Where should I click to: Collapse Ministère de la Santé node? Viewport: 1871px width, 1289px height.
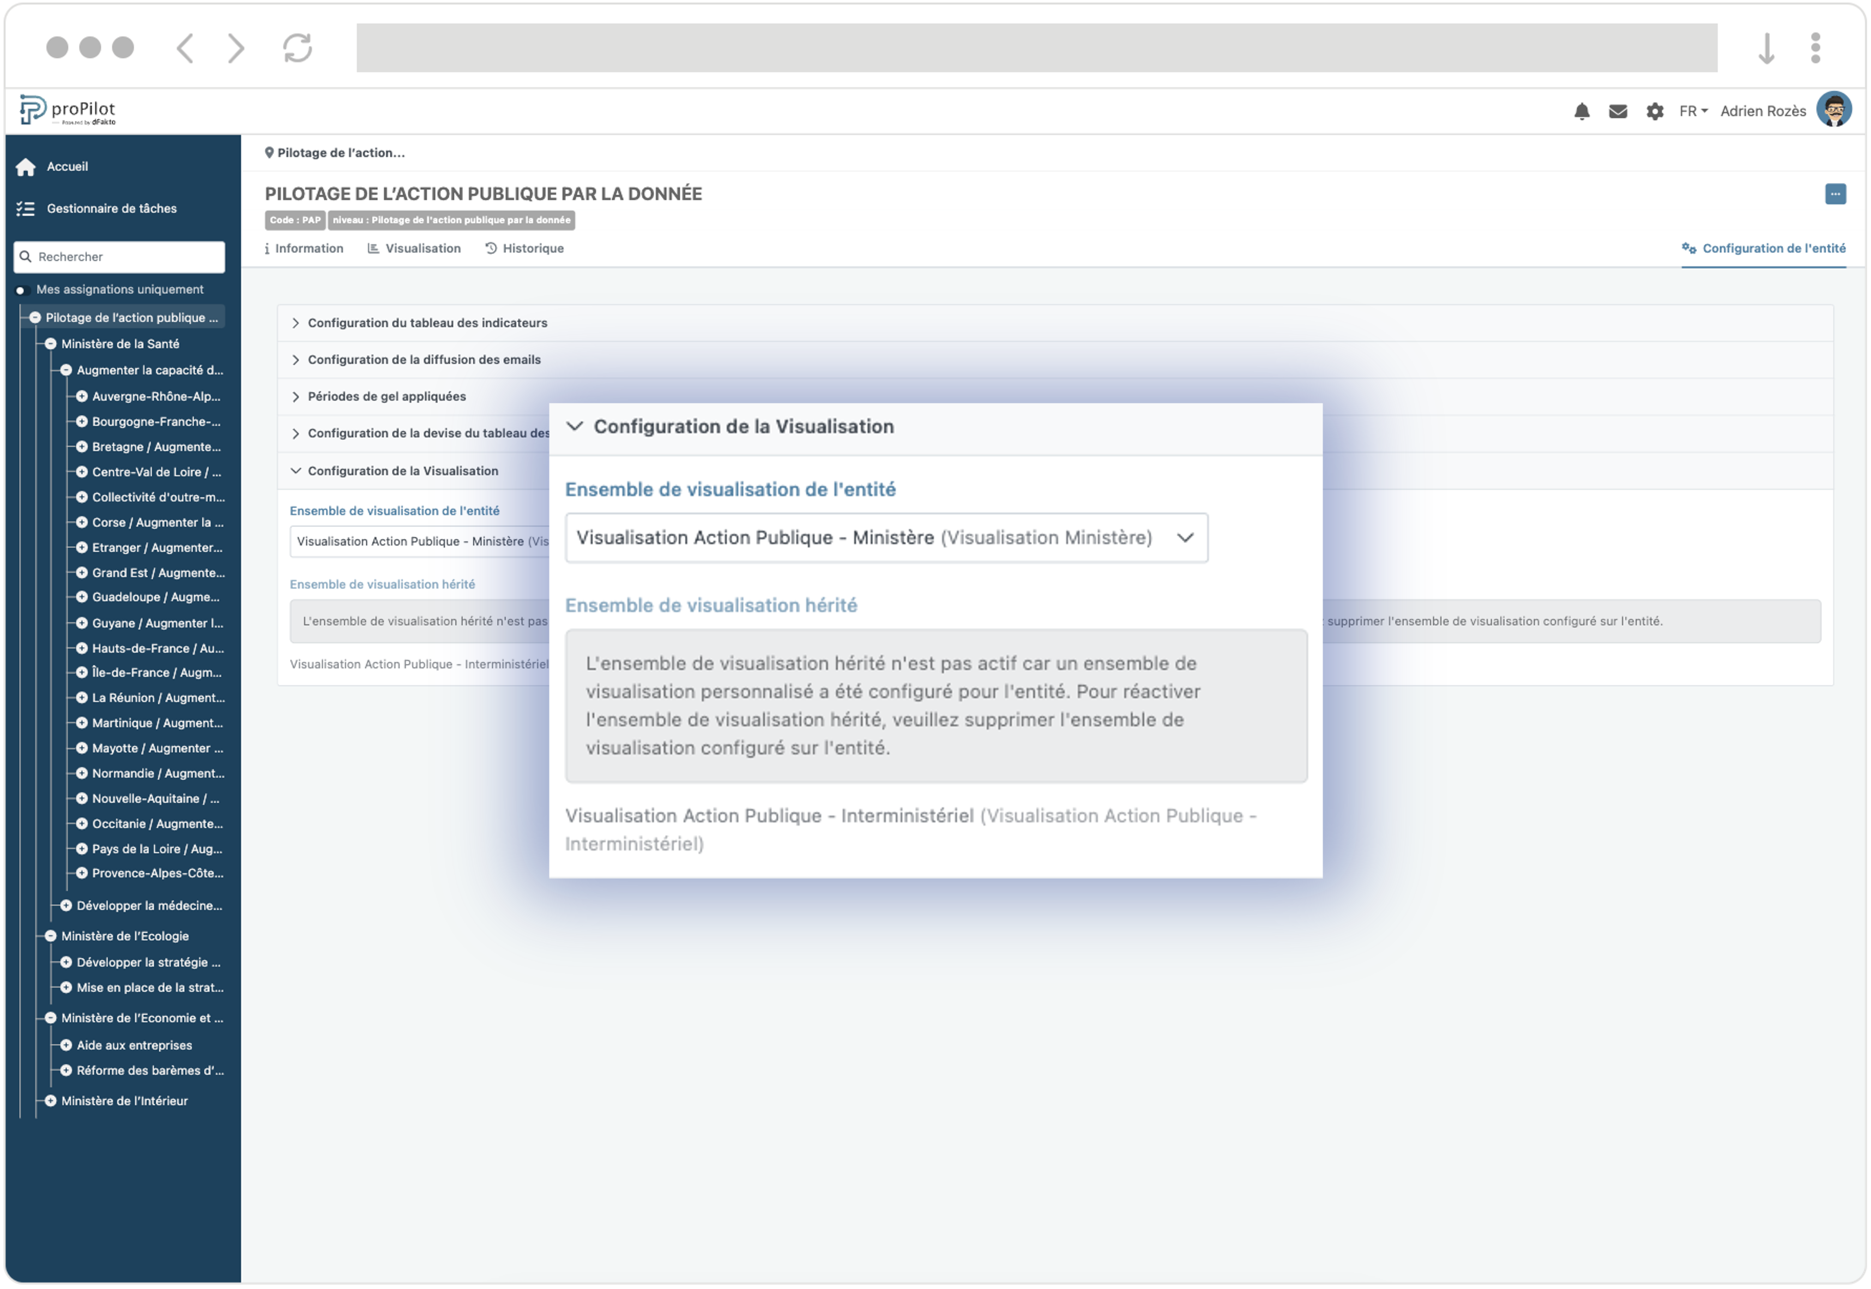(x=51, y=344)
